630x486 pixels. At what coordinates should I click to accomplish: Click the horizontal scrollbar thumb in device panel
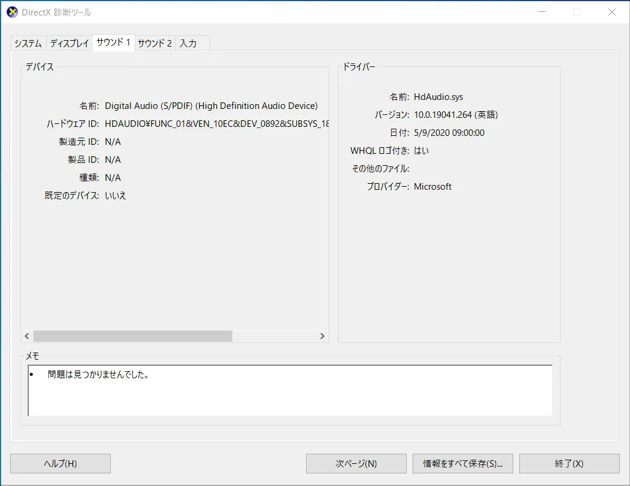(133, 336)
